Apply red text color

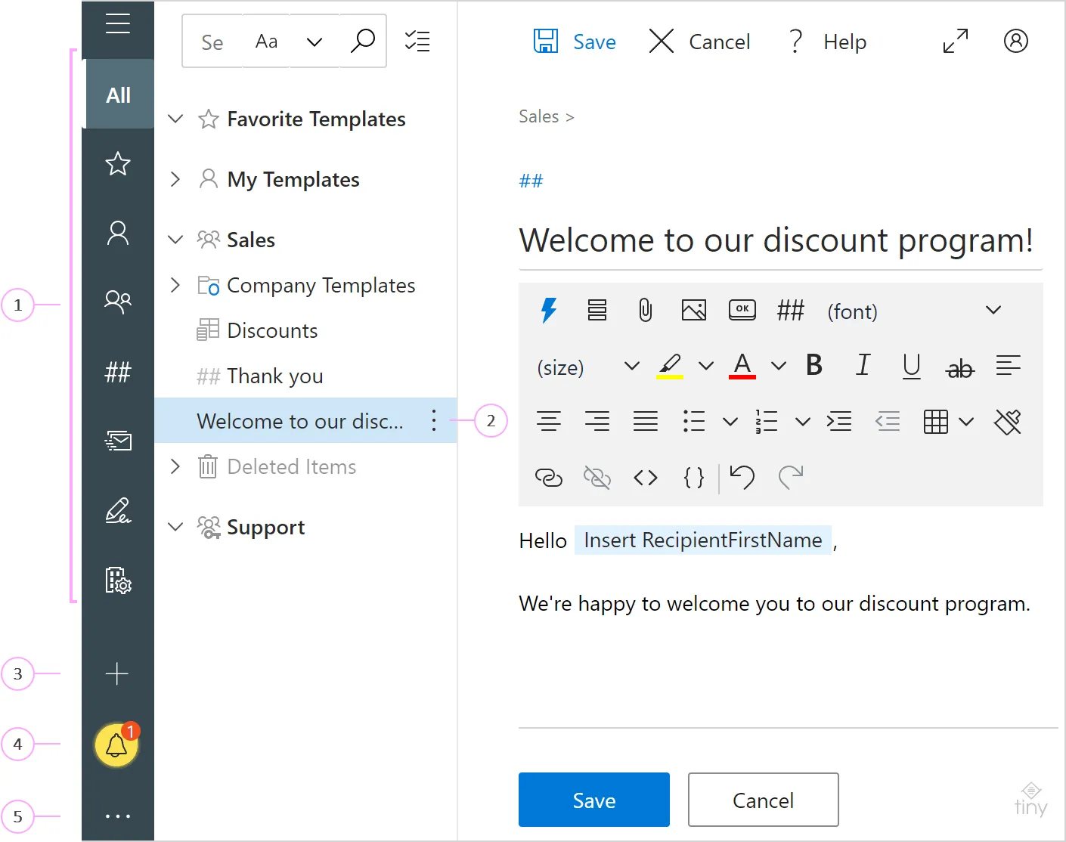(742, 366)
